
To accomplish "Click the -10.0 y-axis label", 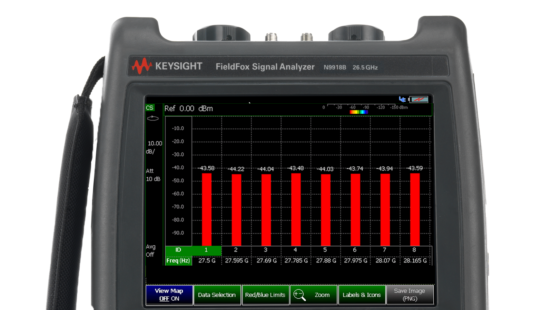I will [x=178, y=128].
